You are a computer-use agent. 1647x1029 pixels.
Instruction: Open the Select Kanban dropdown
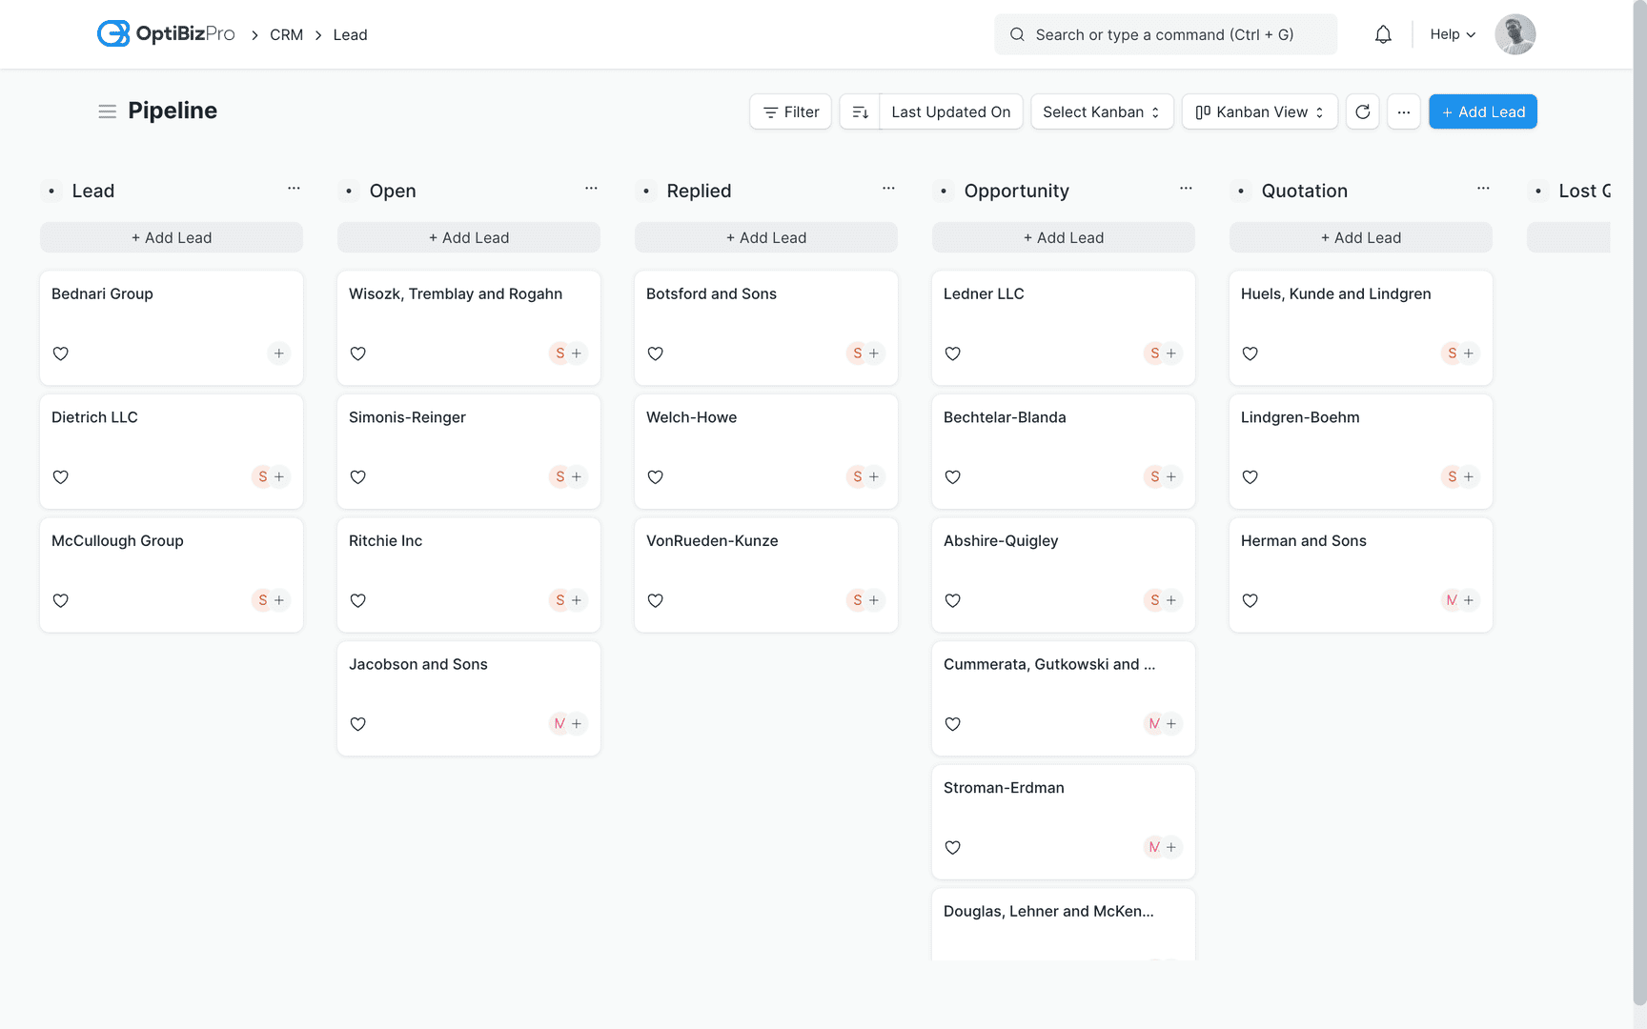pos(1101,111)
